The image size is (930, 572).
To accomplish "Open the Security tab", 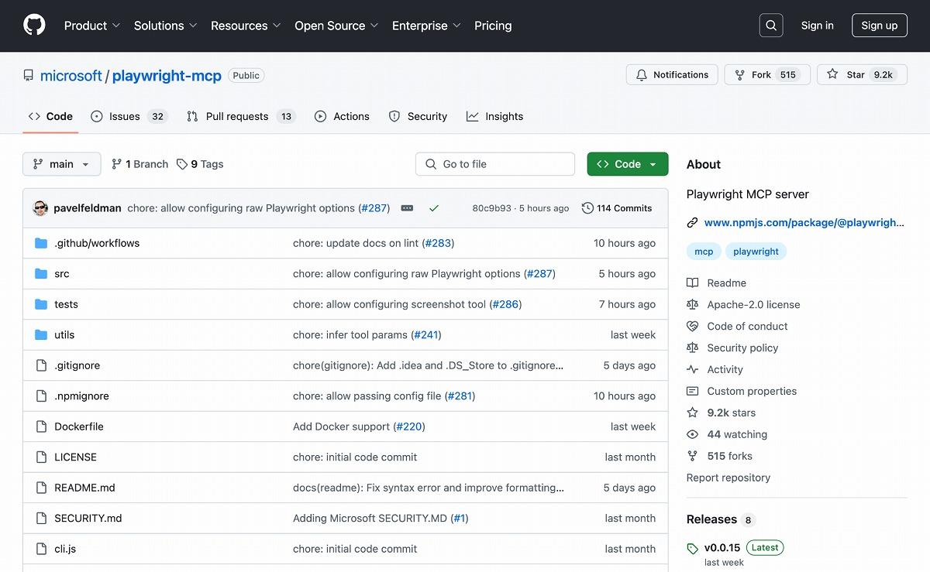I will point(418,116).
